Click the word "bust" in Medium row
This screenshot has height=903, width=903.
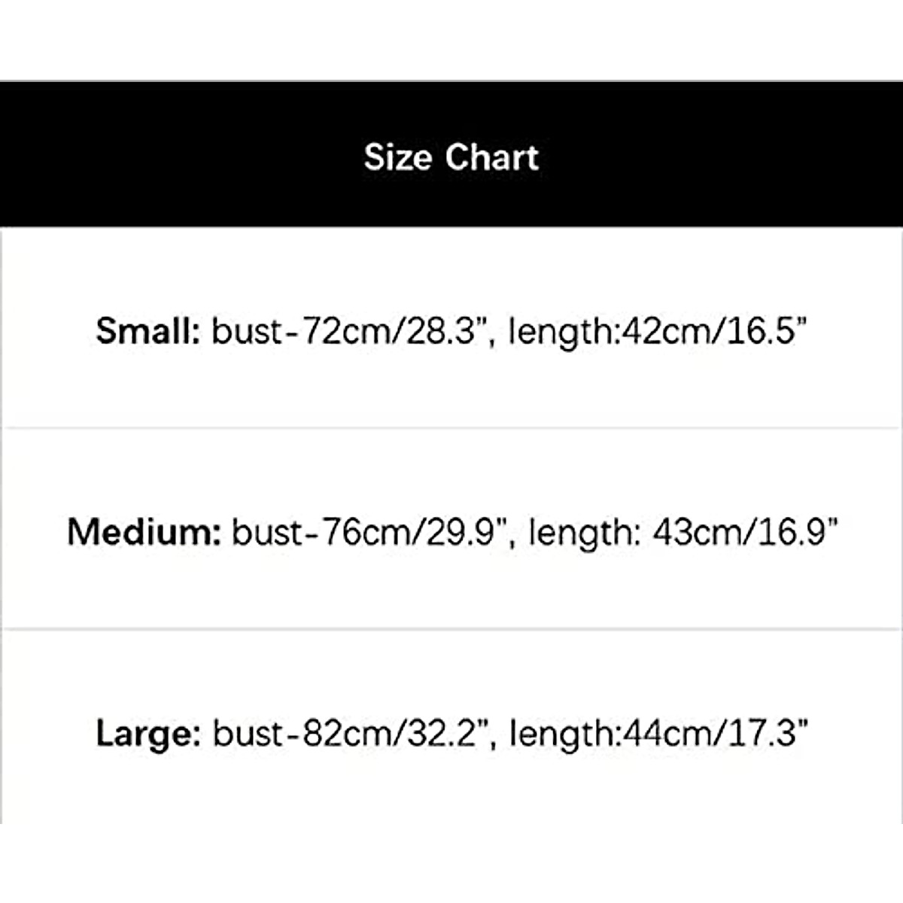point(267,532)
